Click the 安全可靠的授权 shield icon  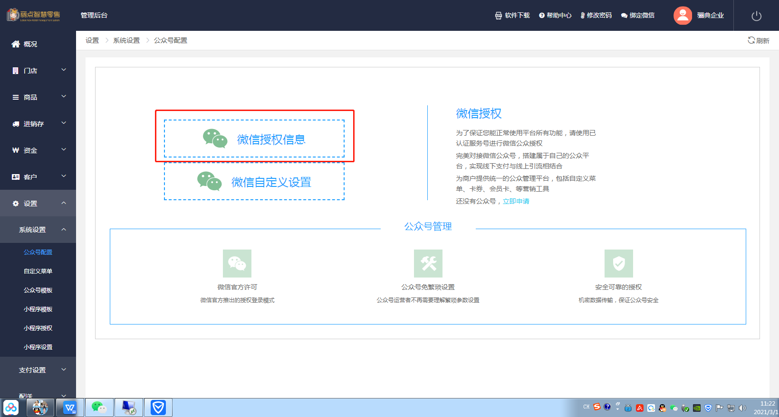click(619, 263)
